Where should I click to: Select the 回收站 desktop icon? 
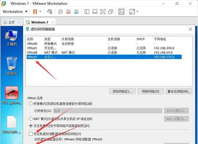pyautogui.click(x=12, y=66)
